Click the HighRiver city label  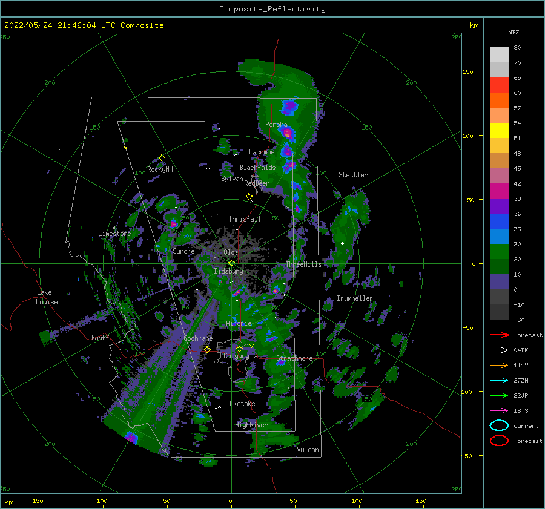click(x=251, y=425)
